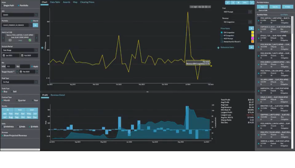Go to next path with right arrow

click(36, 38)
